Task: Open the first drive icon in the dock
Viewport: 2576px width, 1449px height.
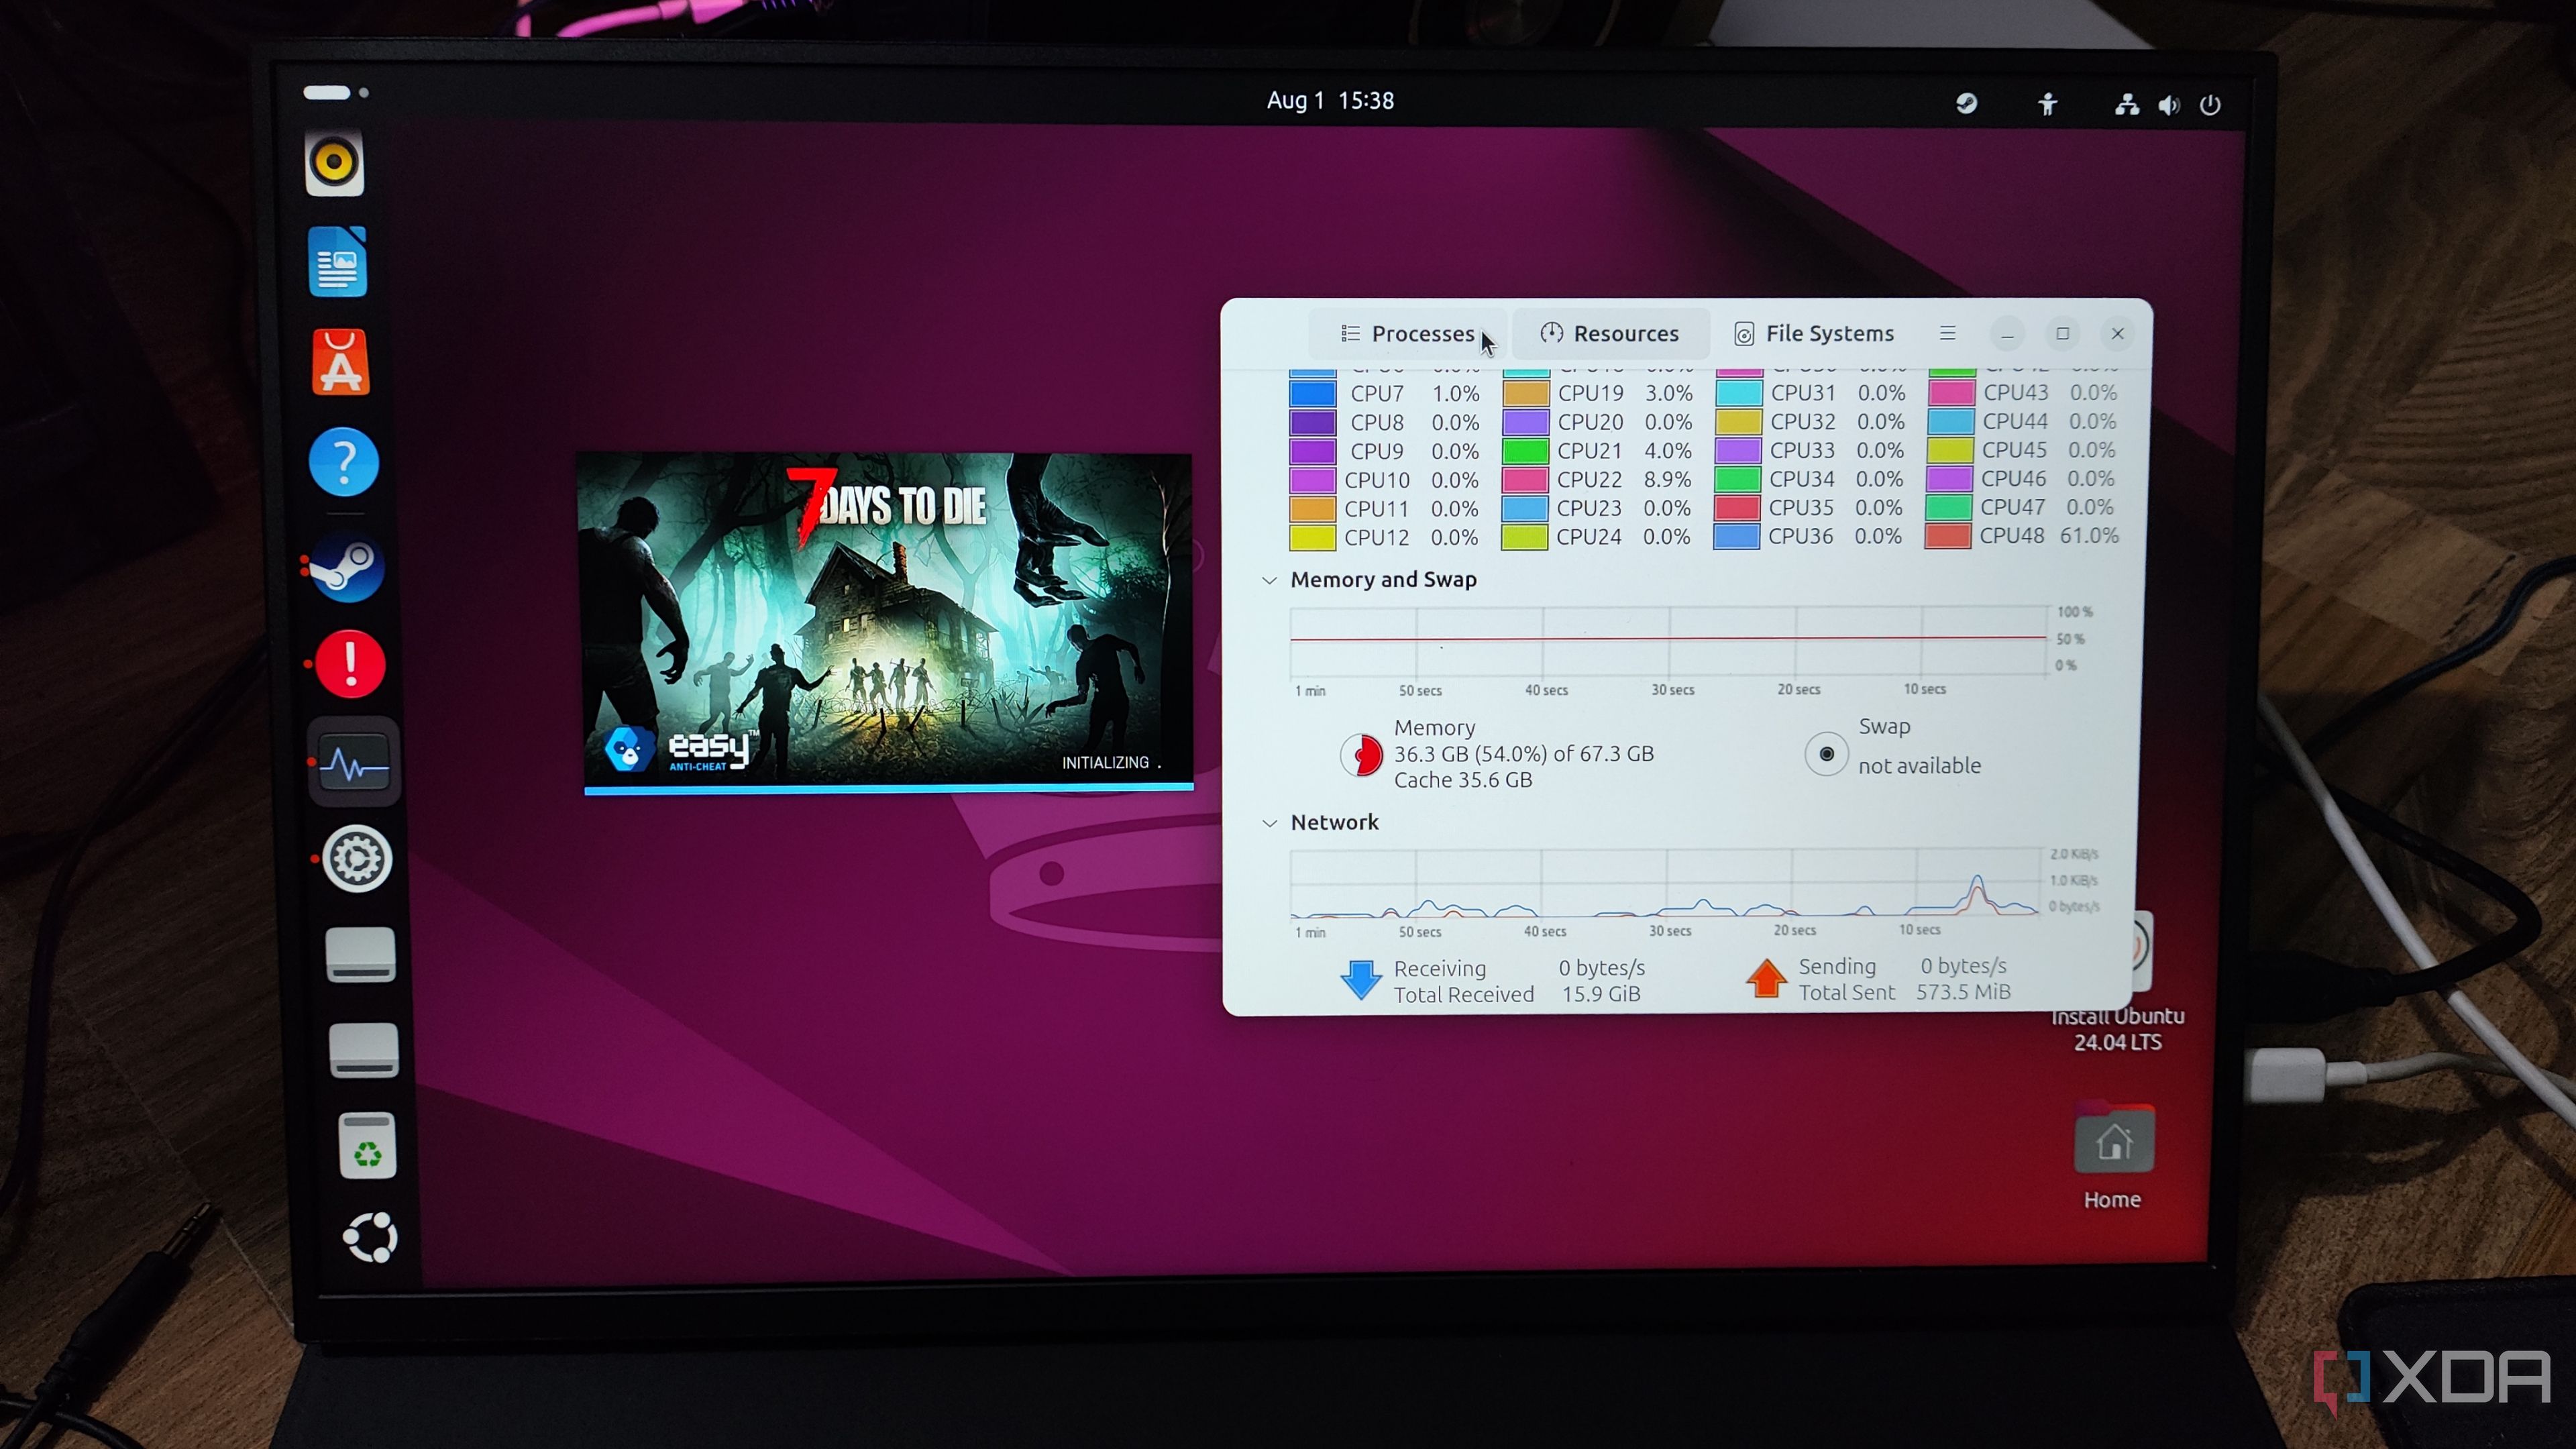Action: click(361, 955)
